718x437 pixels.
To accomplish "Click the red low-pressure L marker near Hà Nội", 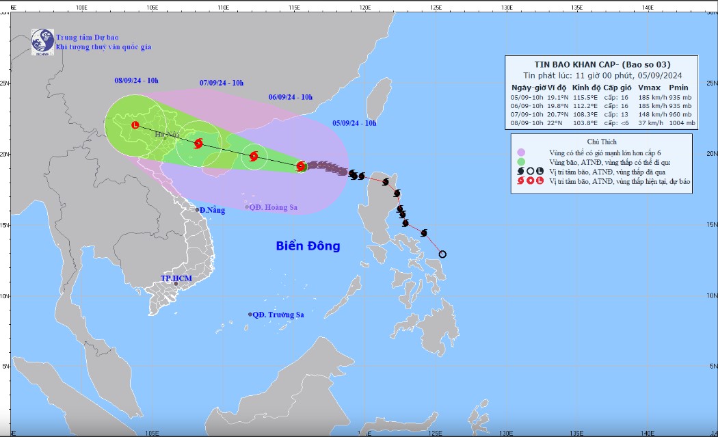I will click(135, 125).
